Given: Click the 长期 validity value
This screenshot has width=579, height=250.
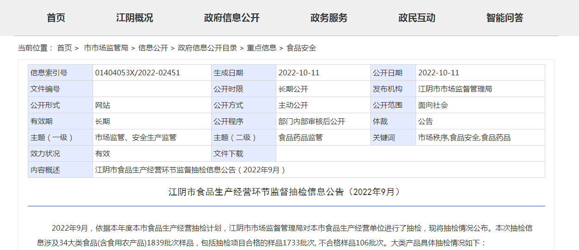Looking at the screenshot, I should tap(102, 122).
